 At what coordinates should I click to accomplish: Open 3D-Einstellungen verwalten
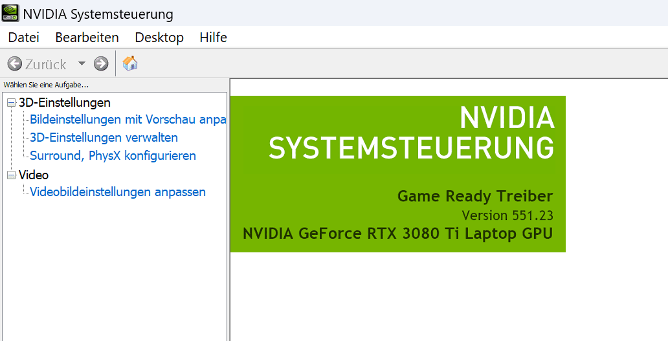(104, 138)
